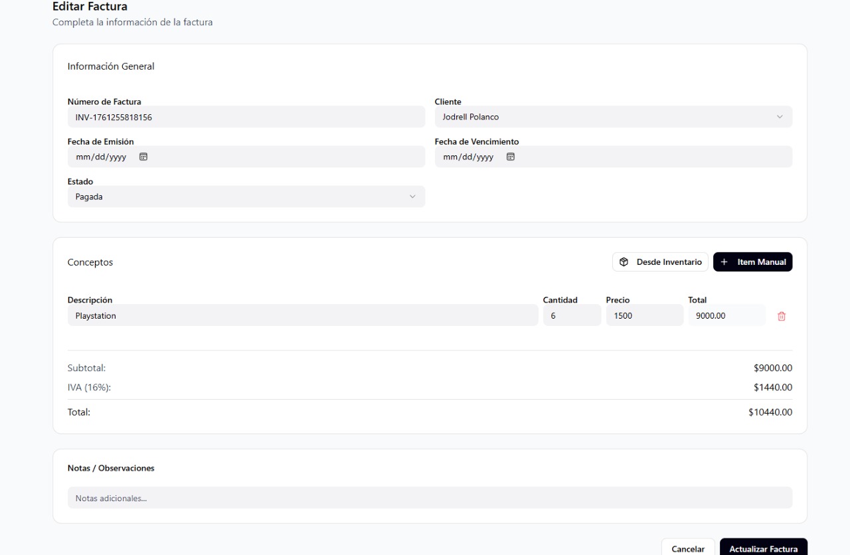Focus the Notas adicionales text field
The height and width of the screenshot is (555, 850).
[x=429, y=498]
